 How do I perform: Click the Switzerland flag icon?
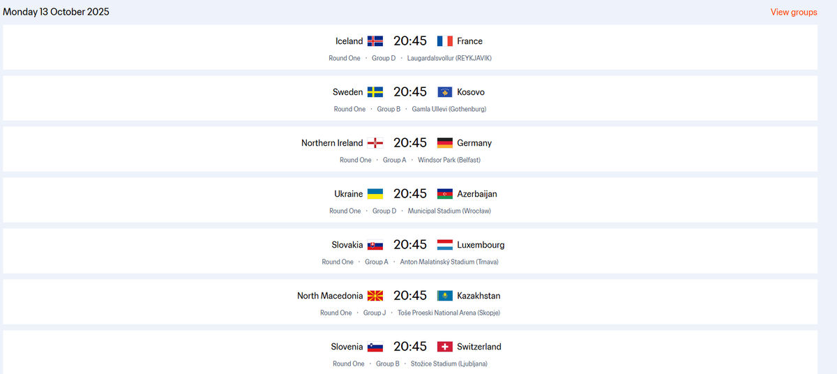[x=445, y=347]
